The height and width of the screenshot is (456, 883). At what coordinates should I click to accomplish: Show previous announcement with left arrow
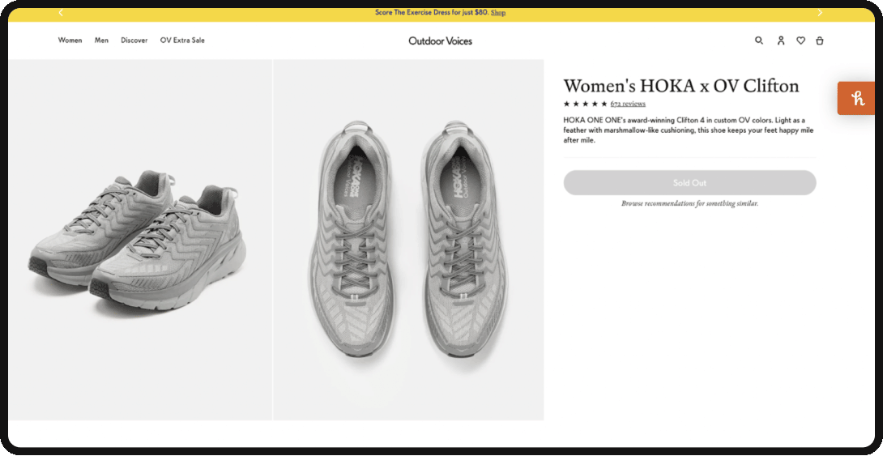(61, 12)
